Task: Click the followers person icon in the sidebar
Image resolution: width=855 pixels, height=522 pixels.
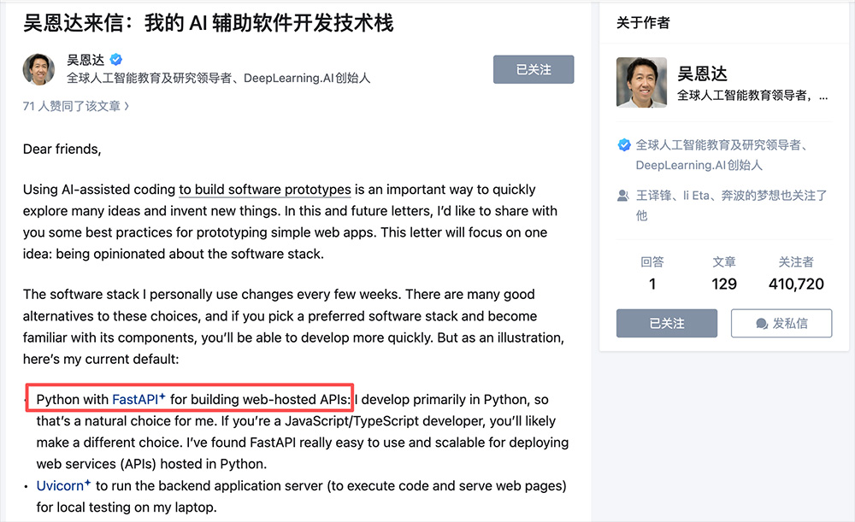Action: [623, 195]
